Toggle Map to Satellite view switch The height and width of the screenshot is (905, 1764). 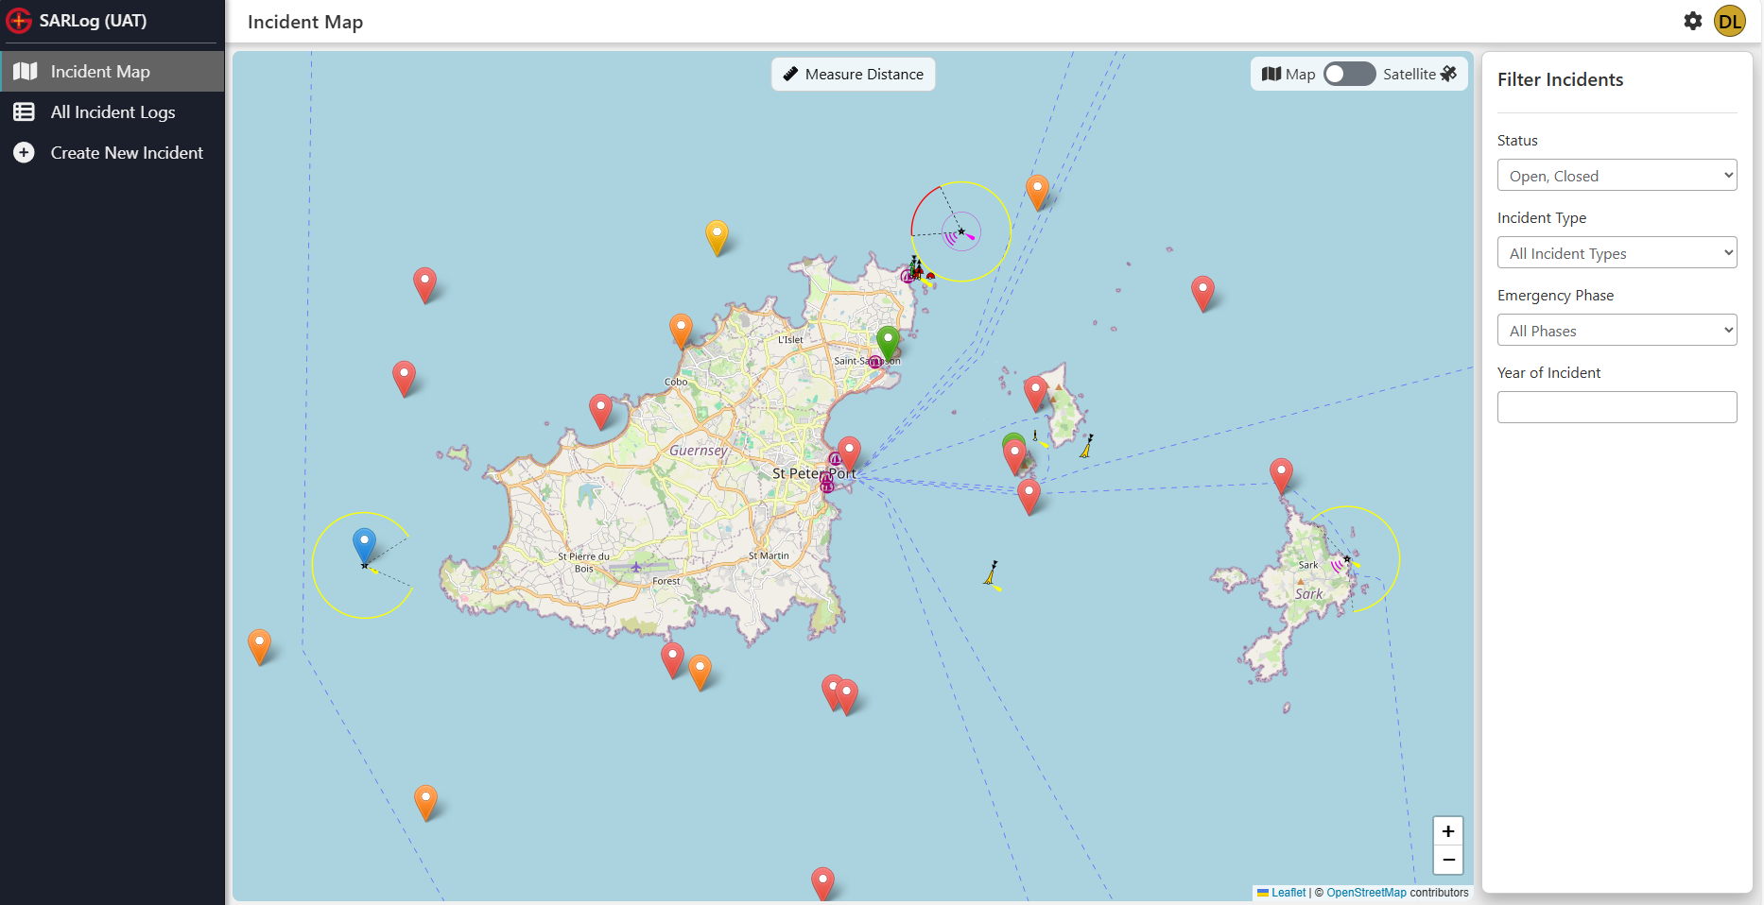pyautogui.click(x=1349, y=74)
